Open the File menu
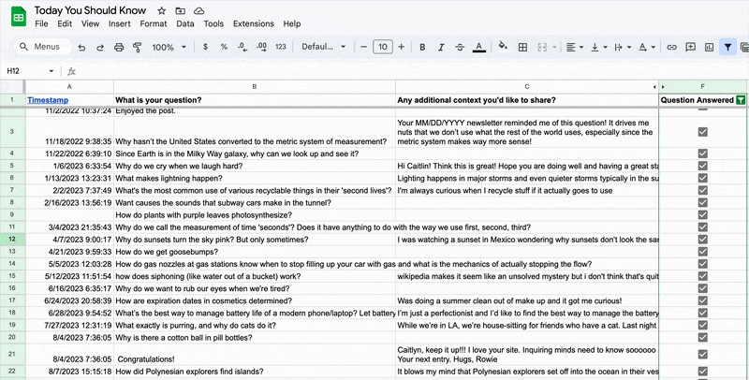 tap(41, 23)
